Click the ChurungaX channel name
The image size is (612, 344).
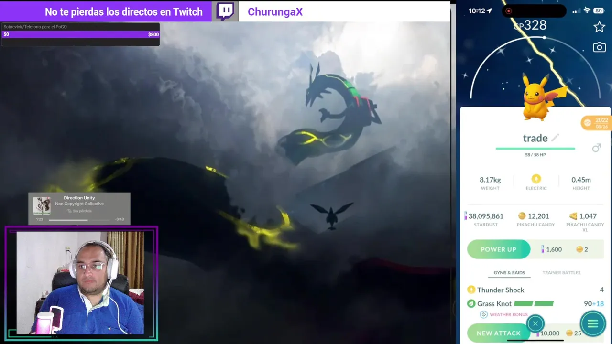coord(275,12)
